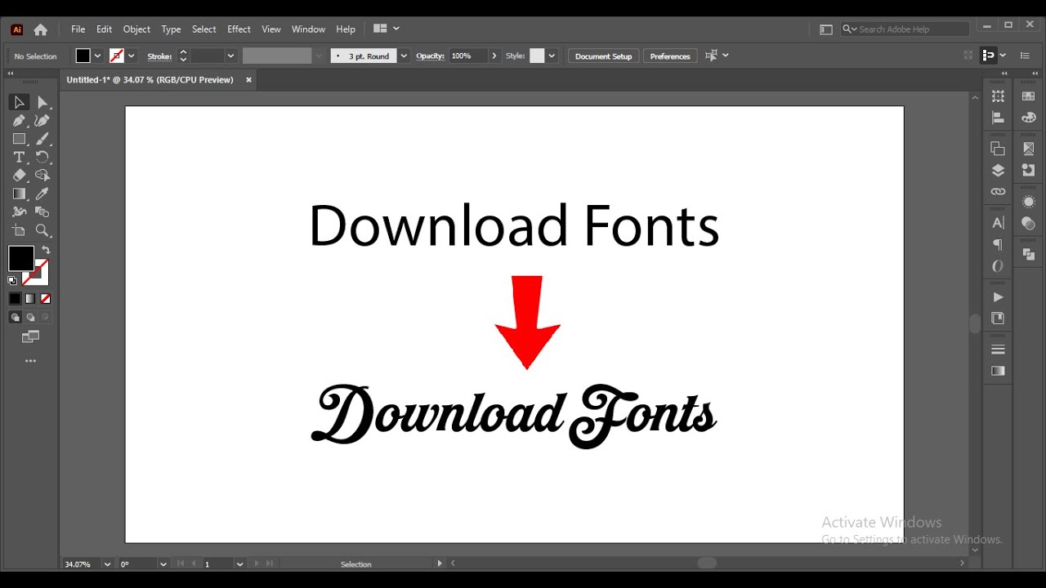Image resolution: width=1046 pixels, height=588 pixels.
Task: Click the Preferences button
Action: (x=670, y=56)
